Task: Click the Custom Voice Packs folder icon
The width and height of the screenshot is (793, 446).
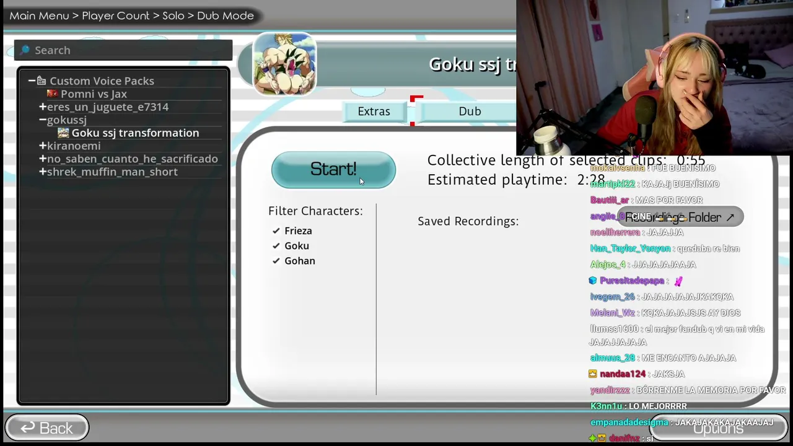Action: 42,81
